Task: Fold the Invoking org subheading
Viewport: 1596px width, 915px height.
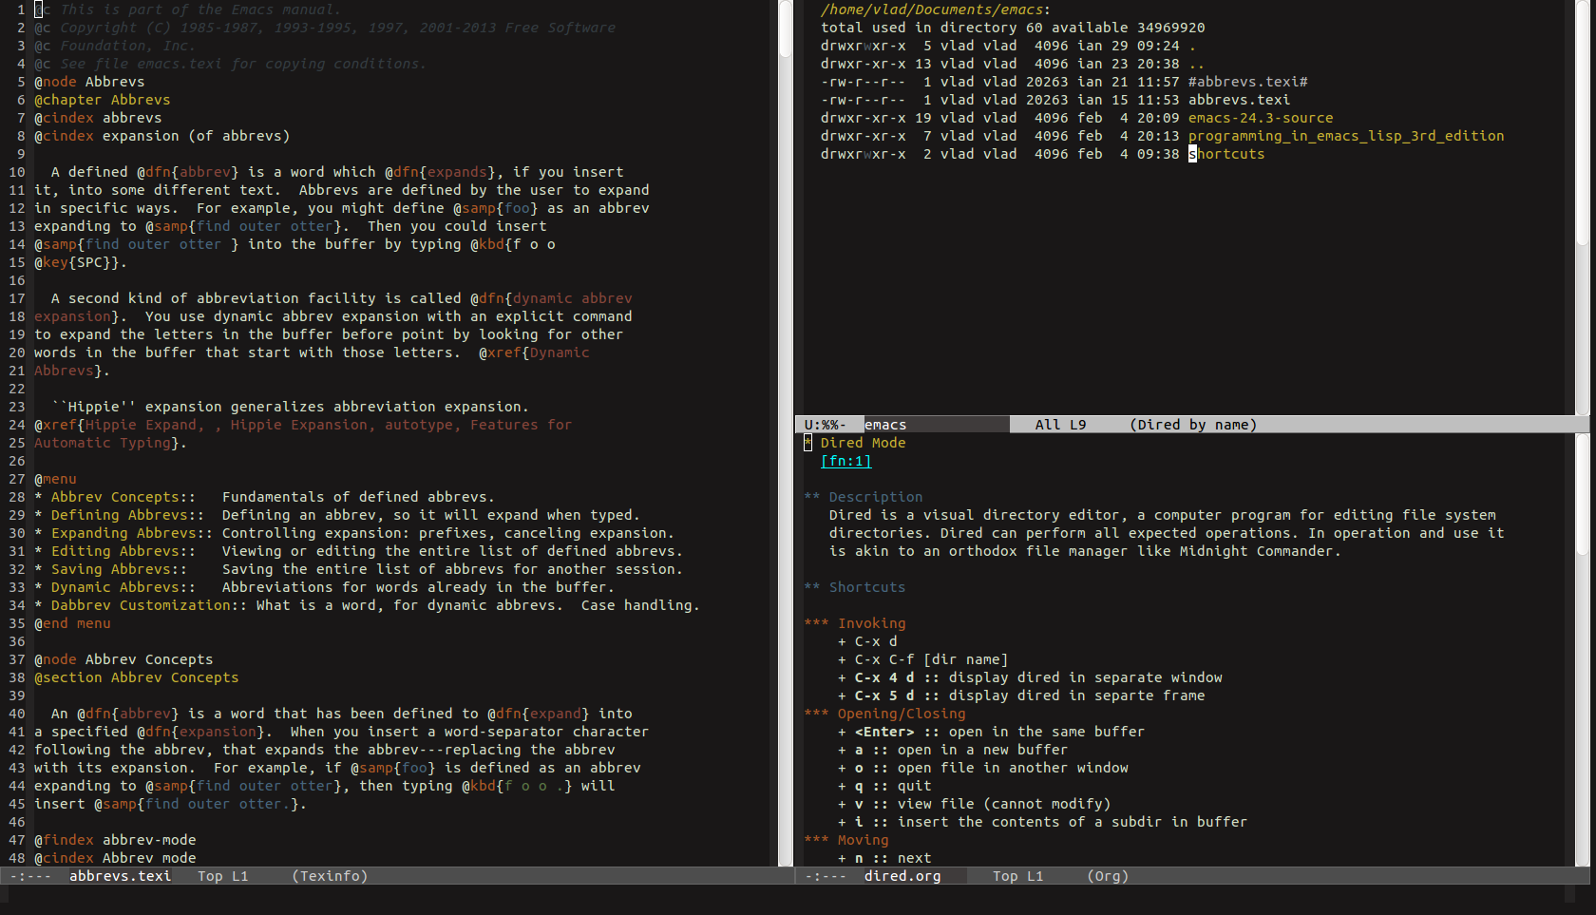Action: [855, 623]
